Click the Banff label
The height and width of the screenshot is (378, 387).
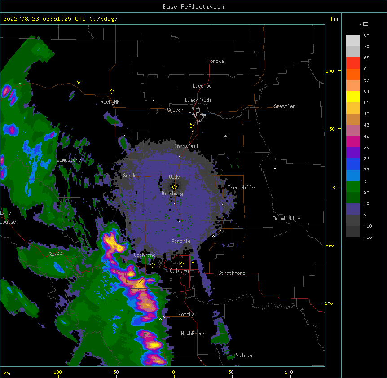pos(56,255)
